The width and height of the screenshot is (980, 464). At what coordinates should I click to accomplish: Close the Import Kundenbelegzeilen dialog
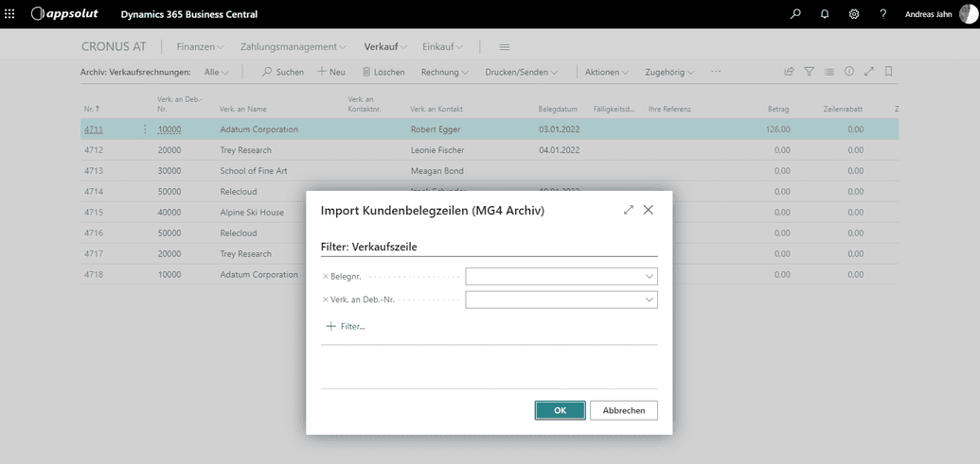649,210
